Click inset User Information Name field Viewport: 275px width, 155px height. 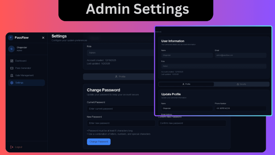[187, 55]
